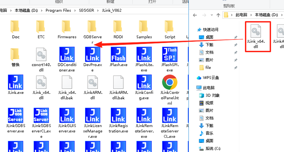Select JLinkControlPanel.html Chrome icon
284x152 pixels.
pos(170,82)
